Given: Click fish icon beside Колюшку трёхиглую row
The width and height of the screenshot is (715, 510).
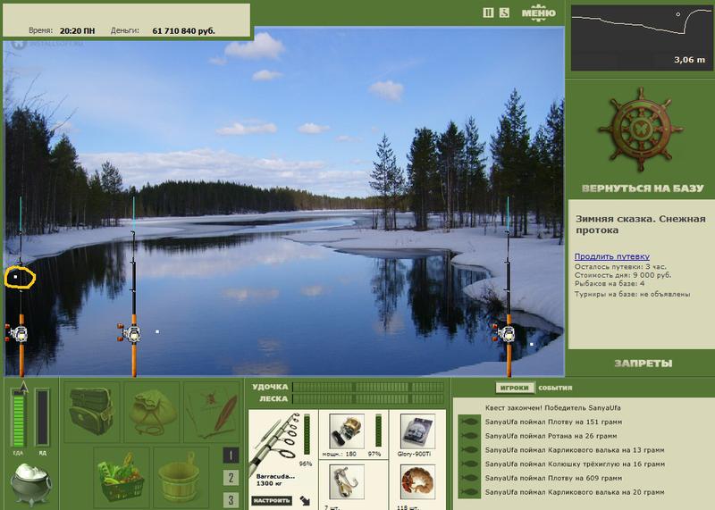Looking at the screenshot, I should point(469,464).
